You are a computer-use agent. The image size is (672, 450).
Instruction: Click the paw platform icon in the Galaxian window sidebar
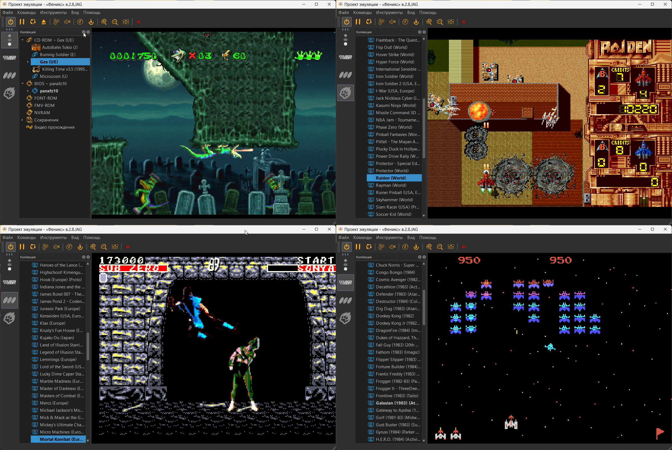345,318
